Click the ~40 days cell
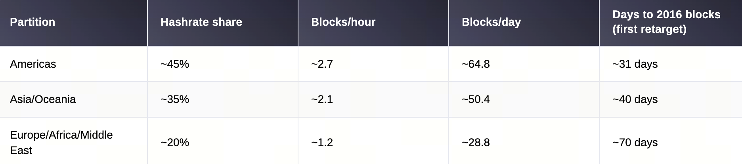The image size is (742, 164). pos(635,99)
